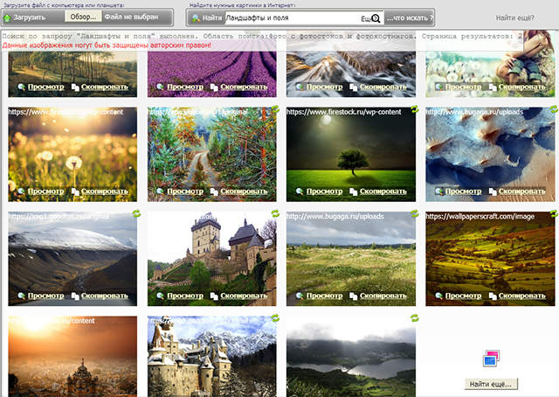The image size is (559, 397).
Task: Click the Файл не выбран label
Action: point(131,17)
